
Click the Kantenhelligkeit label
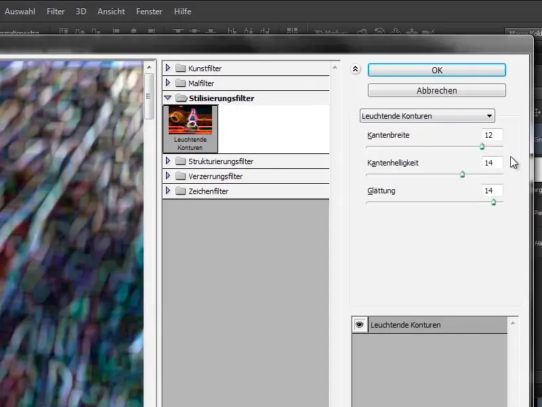pos(393,163)
